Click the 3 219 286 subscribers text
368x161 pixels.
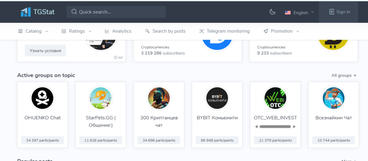tap(163, 53)
